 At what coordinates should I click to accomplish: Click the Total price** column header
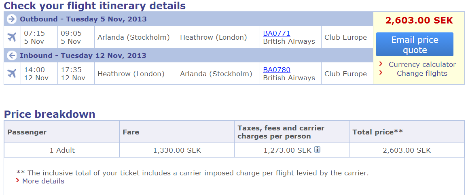tap(377, 132)
